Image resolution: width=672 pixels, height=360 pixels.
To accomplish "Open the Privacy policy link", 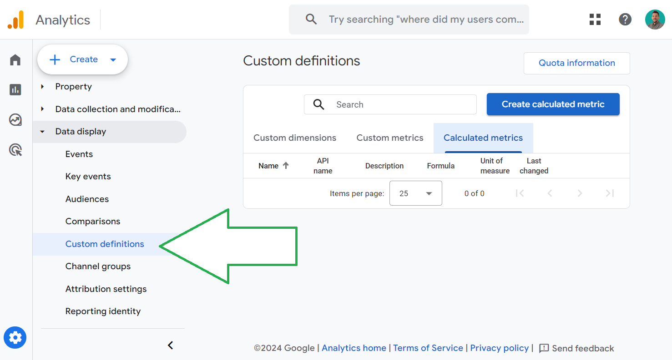I will tap(500, 348).
